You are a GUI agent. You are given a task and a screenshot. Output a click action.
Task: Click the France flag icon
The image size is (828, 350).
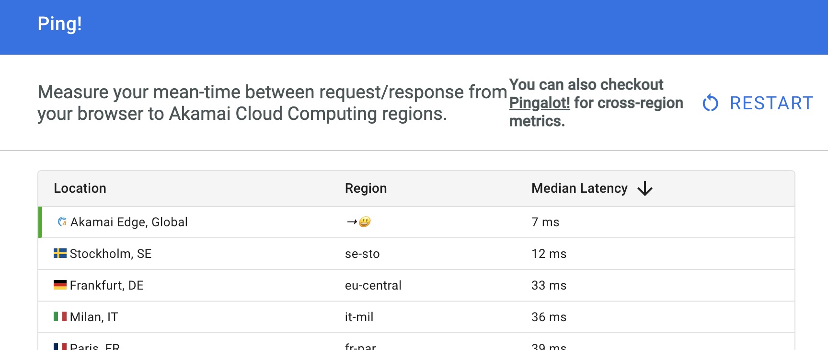[x=60, y=347]
